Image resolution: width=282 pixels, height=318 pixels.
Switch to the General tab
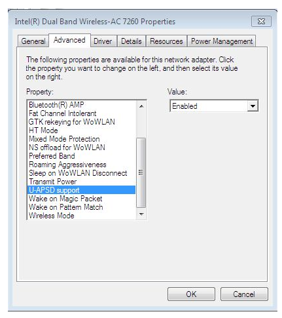coord(33,41)
